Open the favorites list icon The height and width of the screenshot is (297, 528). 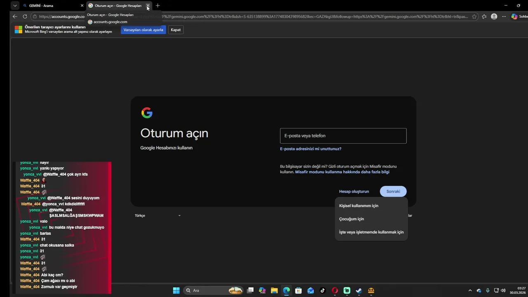(x=484, y=16)
